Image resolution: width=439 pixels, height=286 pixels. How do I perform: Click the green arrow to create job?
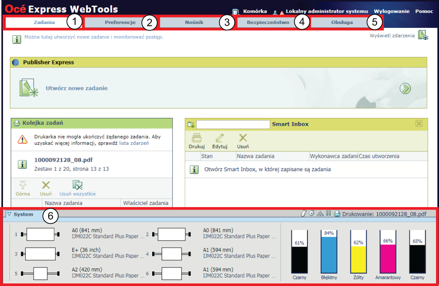pos(405,88)
